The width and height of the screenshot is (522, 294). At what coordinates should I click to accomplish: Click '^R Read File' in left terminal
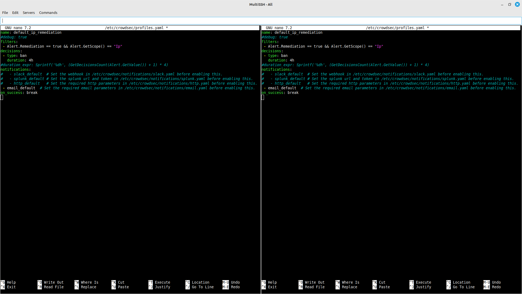51,287
